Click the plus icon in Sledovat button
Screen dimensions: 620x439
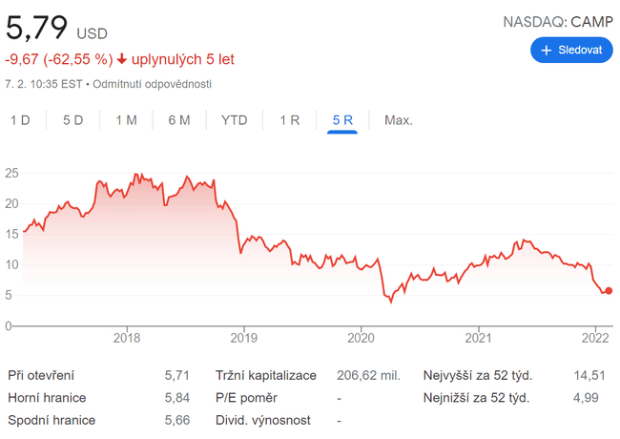point(547,50)
